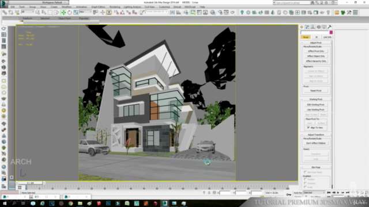
Task: Click the Edit Named Selection Sets icon
Action: 142,13
